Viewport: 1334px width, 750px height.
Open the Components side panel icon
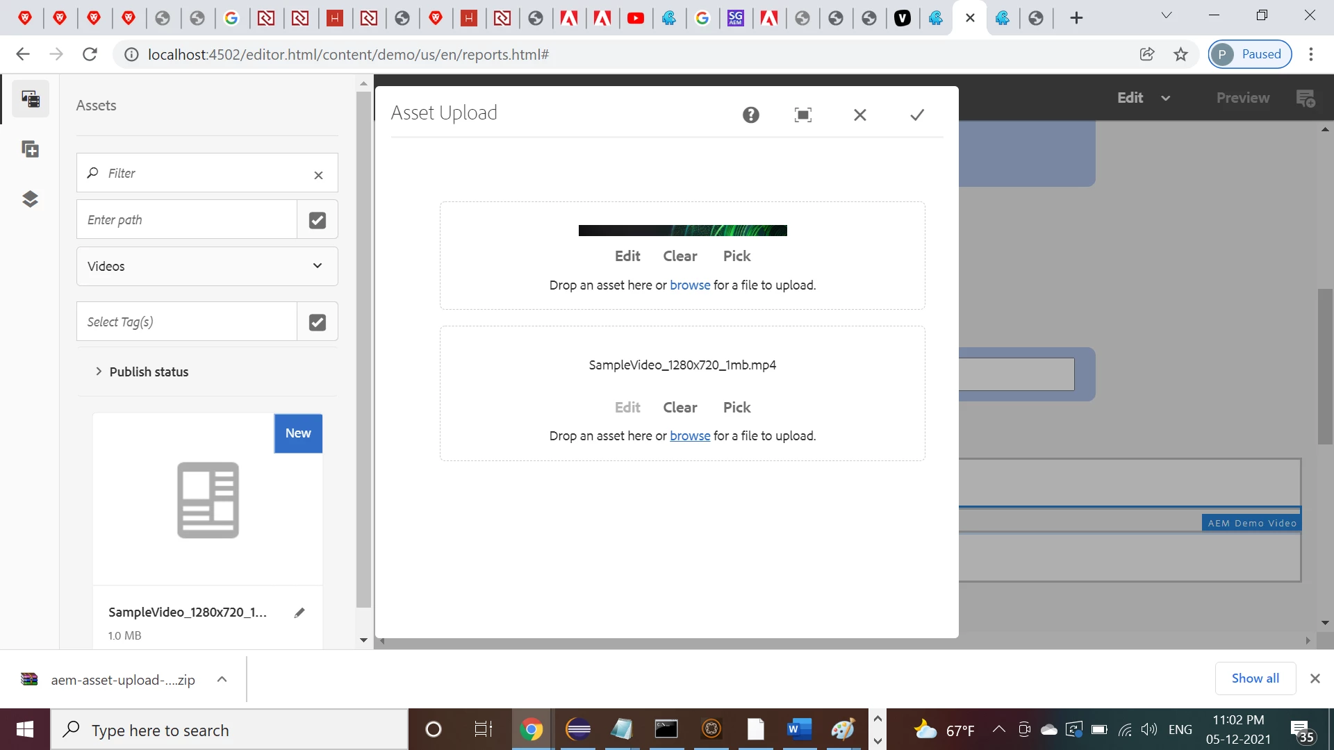coord(31,149)
